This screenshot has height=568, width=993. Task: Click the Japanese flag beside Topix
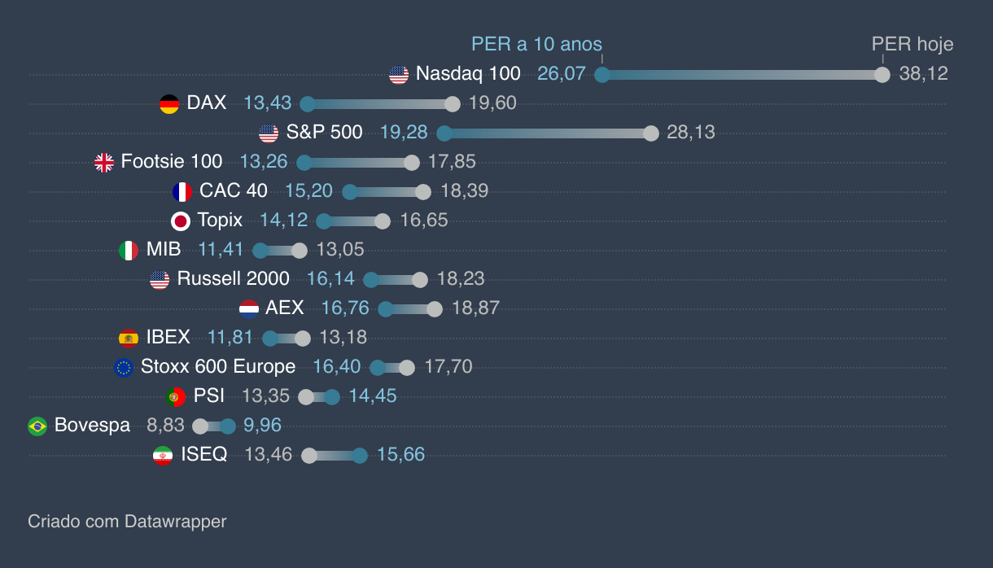181,221
